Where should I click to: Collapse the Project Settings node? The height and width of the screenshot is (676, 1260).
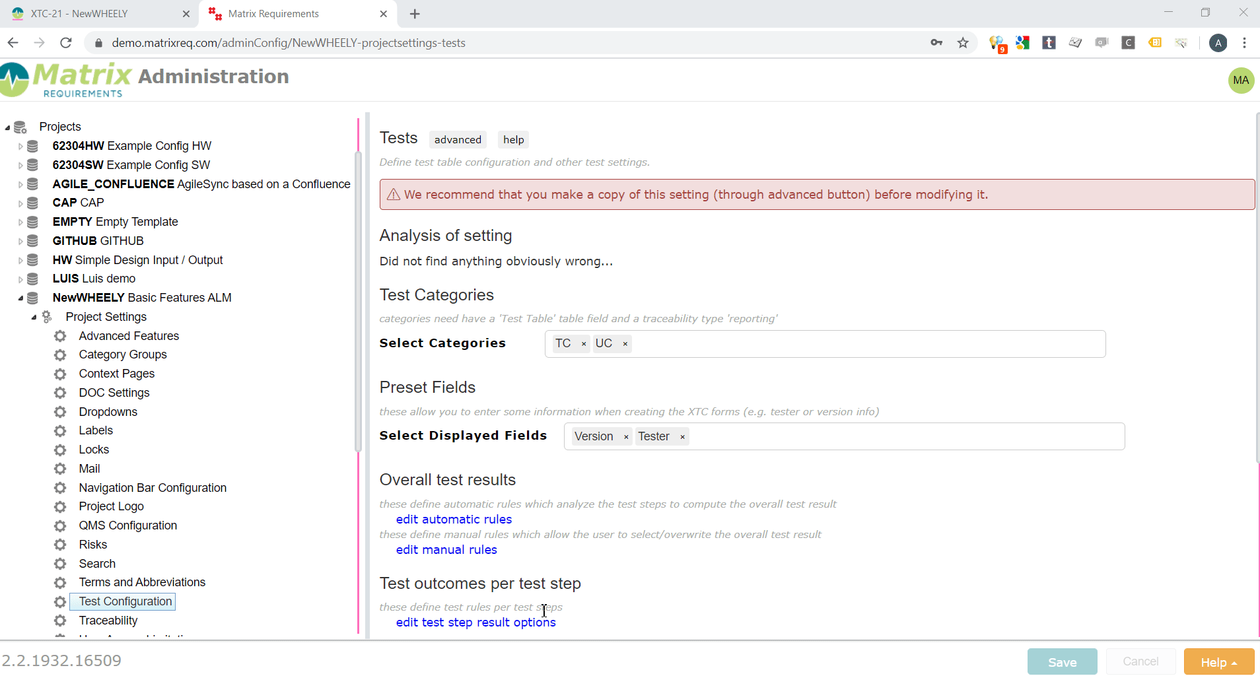coord(34,318)
